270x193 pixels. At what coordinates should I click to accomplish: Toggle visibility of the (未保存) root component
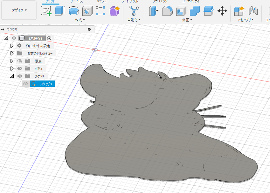point(14,38)
